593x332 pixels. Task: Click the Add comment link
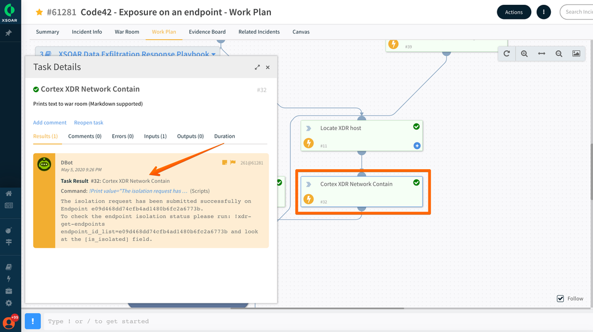(50, 122)
